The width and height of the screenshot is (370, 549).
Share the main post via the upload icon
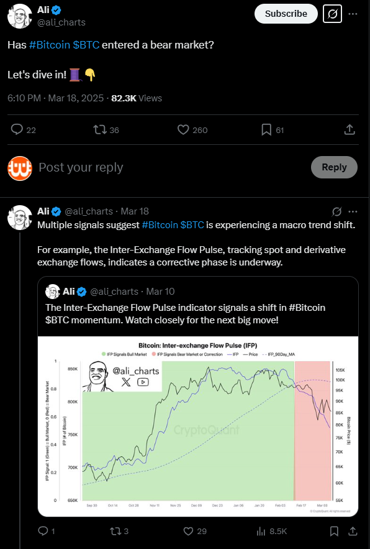(350, 130)
